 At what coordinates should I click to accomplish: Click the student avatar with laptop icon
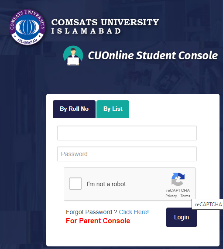[73, 55]
